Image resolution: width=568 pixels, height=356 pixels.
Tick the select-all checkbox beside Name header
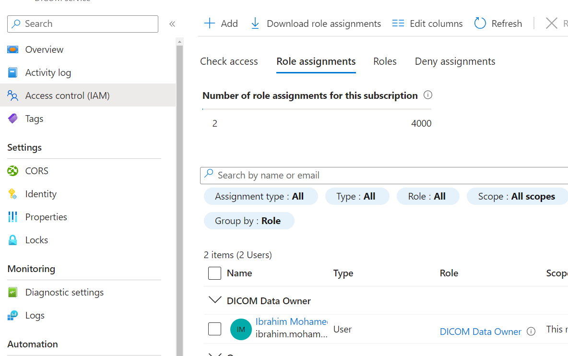pyautogui.click(x=214, y=273)
